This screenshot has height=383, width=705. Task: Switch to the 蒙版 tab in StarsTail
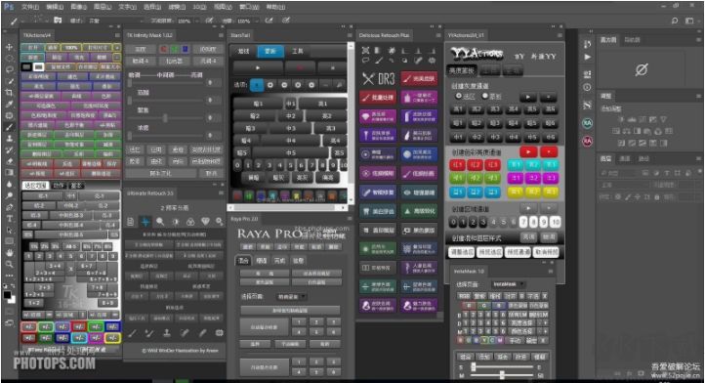[x=270, y=52]
